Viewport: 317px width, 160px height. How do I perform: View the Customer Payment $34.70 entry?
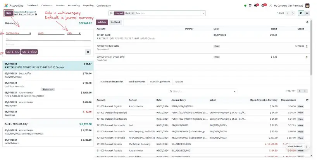click(301, 113)
